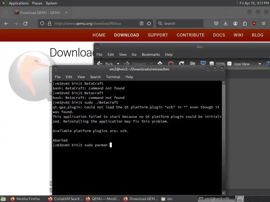
Task: Open Go menu in file manager
Action: (134, 54)
